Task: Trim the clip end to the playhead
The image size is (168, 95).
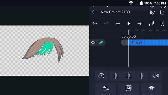Action: click(141, 76)
